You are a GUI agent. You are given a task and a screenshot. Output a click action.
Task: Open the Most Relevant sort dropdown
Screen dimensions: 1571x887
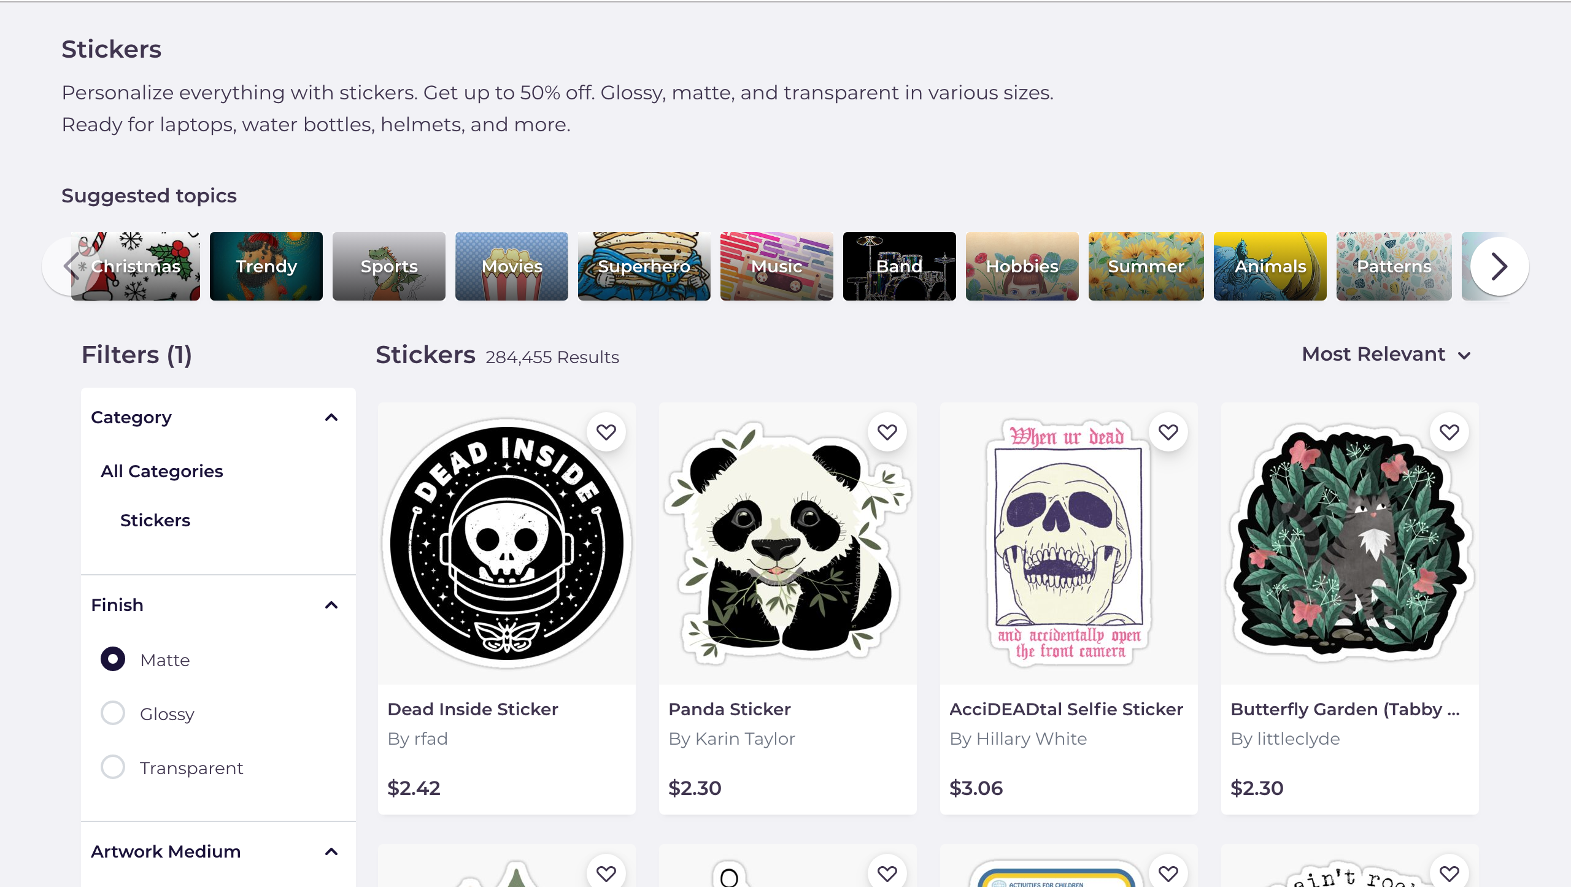pos(1387,355)
